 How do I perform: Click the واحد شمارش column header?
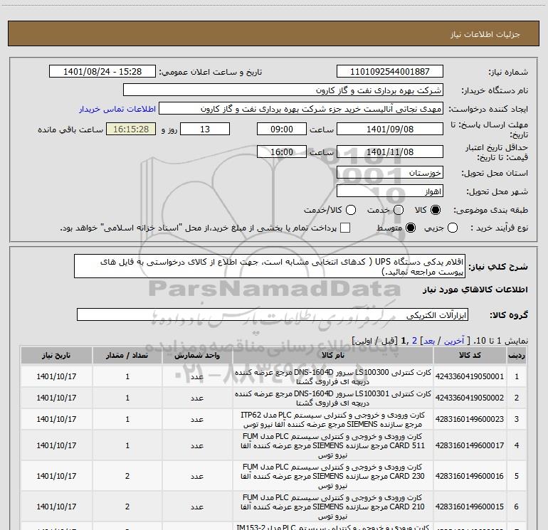click(x=197, y=355)
